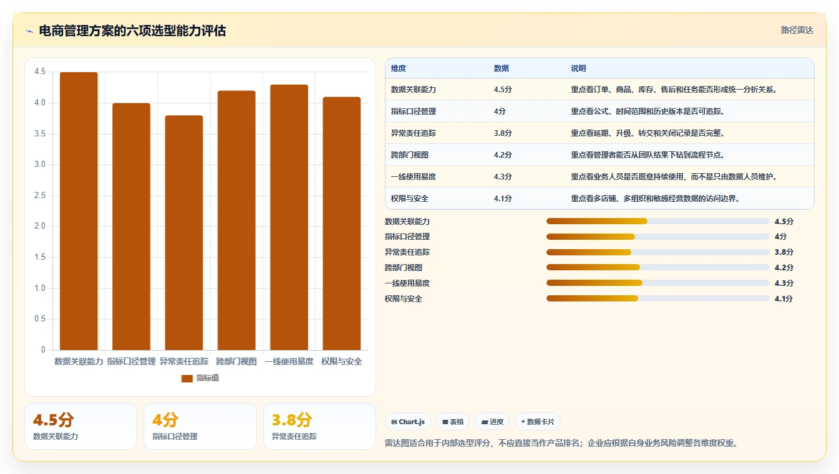Viewport: 839px width, 474px height.
Task: Click the 3.5 y-axis tick label
Action: (x=40, y=134)
